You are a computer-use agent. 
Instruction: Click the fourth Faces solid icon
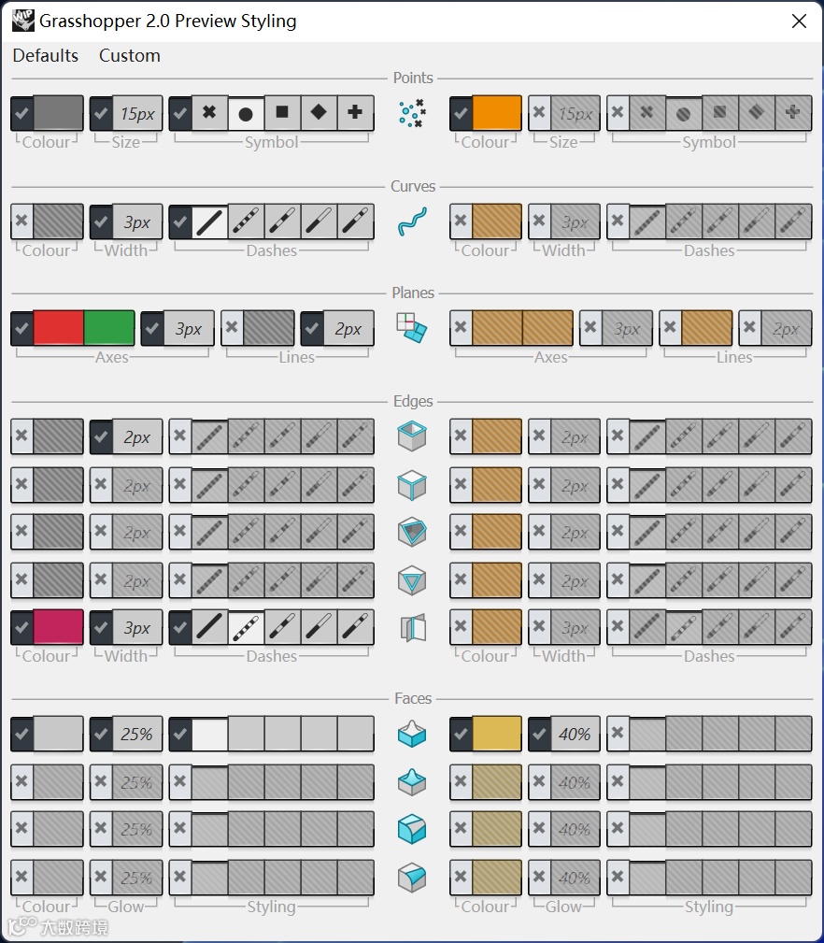click(x=412, y=877)
